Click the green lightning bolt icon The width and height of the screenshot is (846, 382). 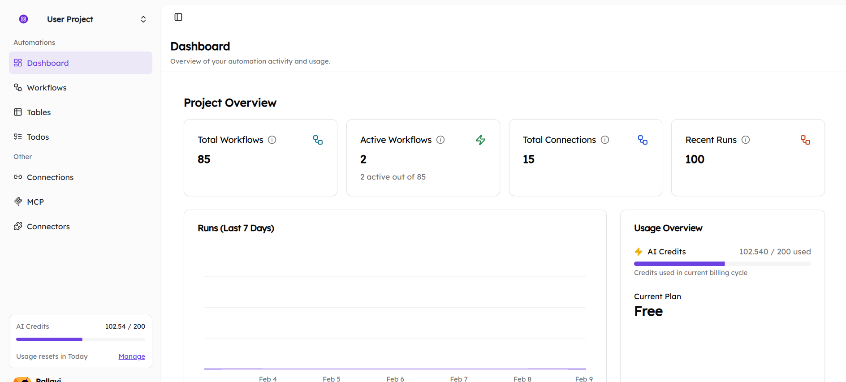click(x=480, y=140)
